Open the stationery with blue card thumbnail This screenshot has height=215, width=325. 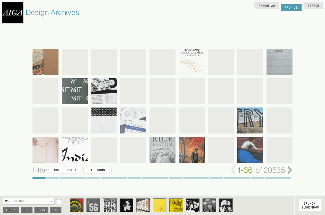133,120
